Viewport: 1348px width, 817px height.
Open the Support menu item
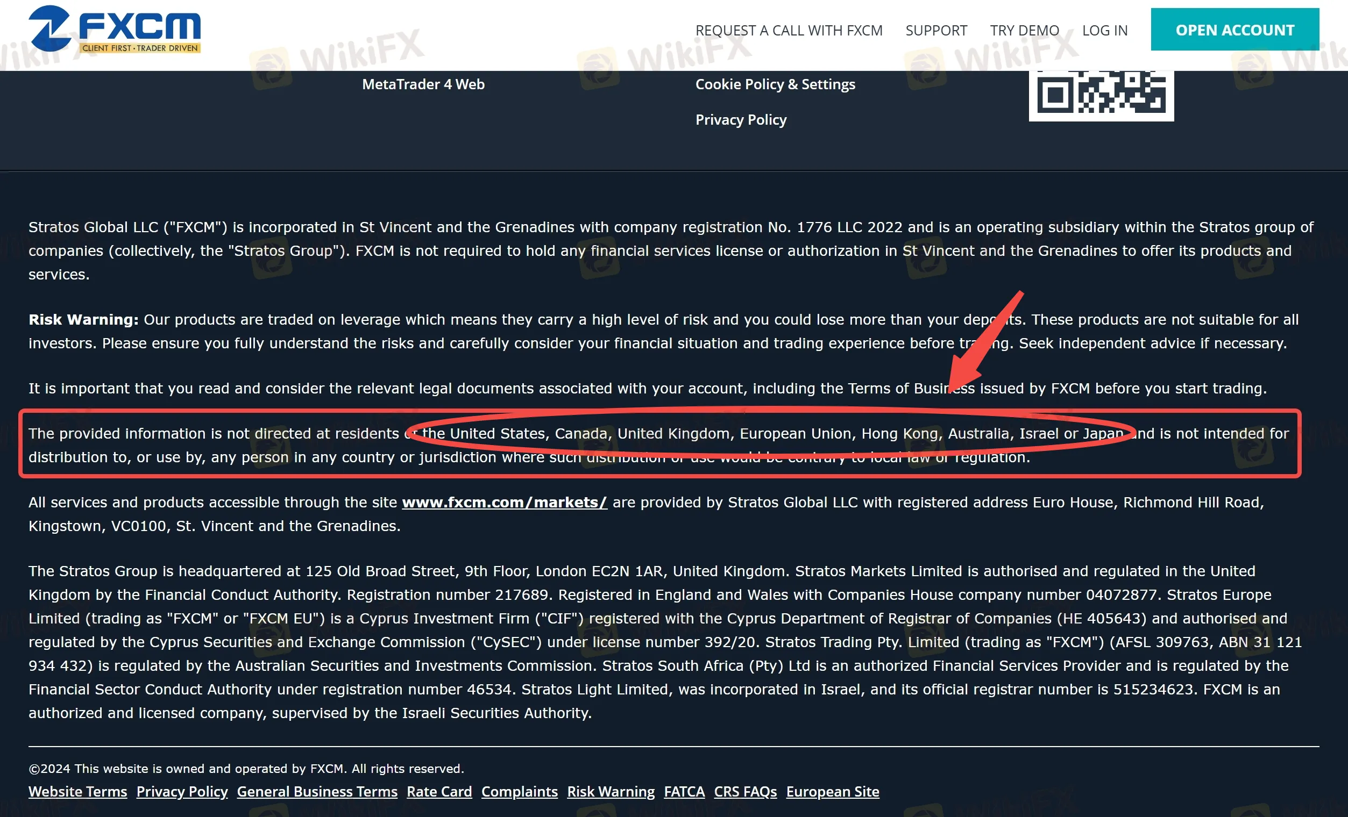[935, 31]
